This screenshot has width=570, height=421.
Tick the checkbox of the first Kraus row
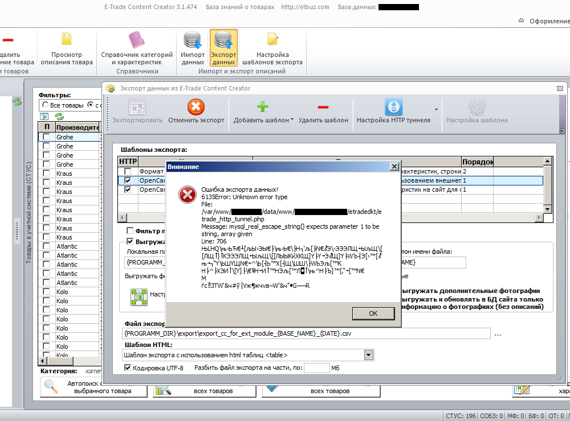pyautogui.click(x=46, y=173)
